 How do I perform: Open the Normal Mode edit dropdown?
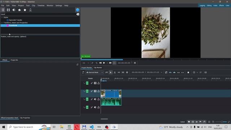click(95, 72)
